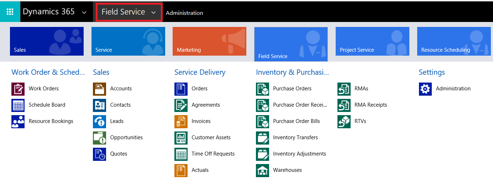The width and height of the screenshot is (493, 186).
Task: Open the Opportunities link
Action: pyautogui.click(x=126, y=137)
